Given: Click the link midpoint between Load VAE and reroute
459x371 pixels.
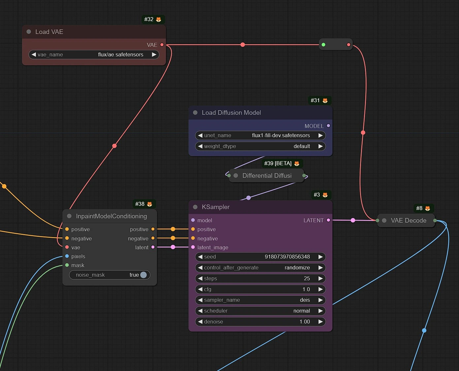Looking at the screenshot, I should pyautogui.click(x=243, y=45).
